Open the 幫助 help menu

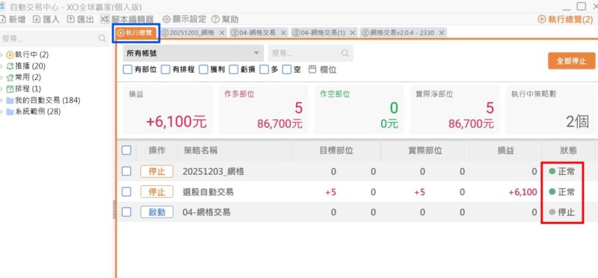225,19
